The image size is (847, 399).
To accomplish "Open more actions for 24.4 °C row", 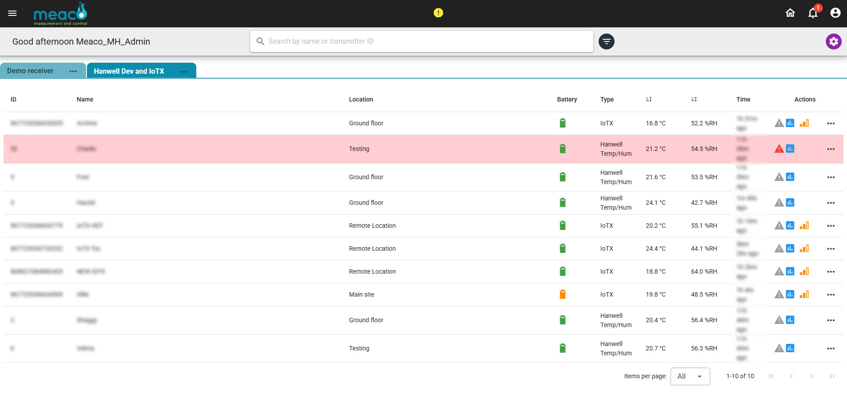I will coord(831,248).
